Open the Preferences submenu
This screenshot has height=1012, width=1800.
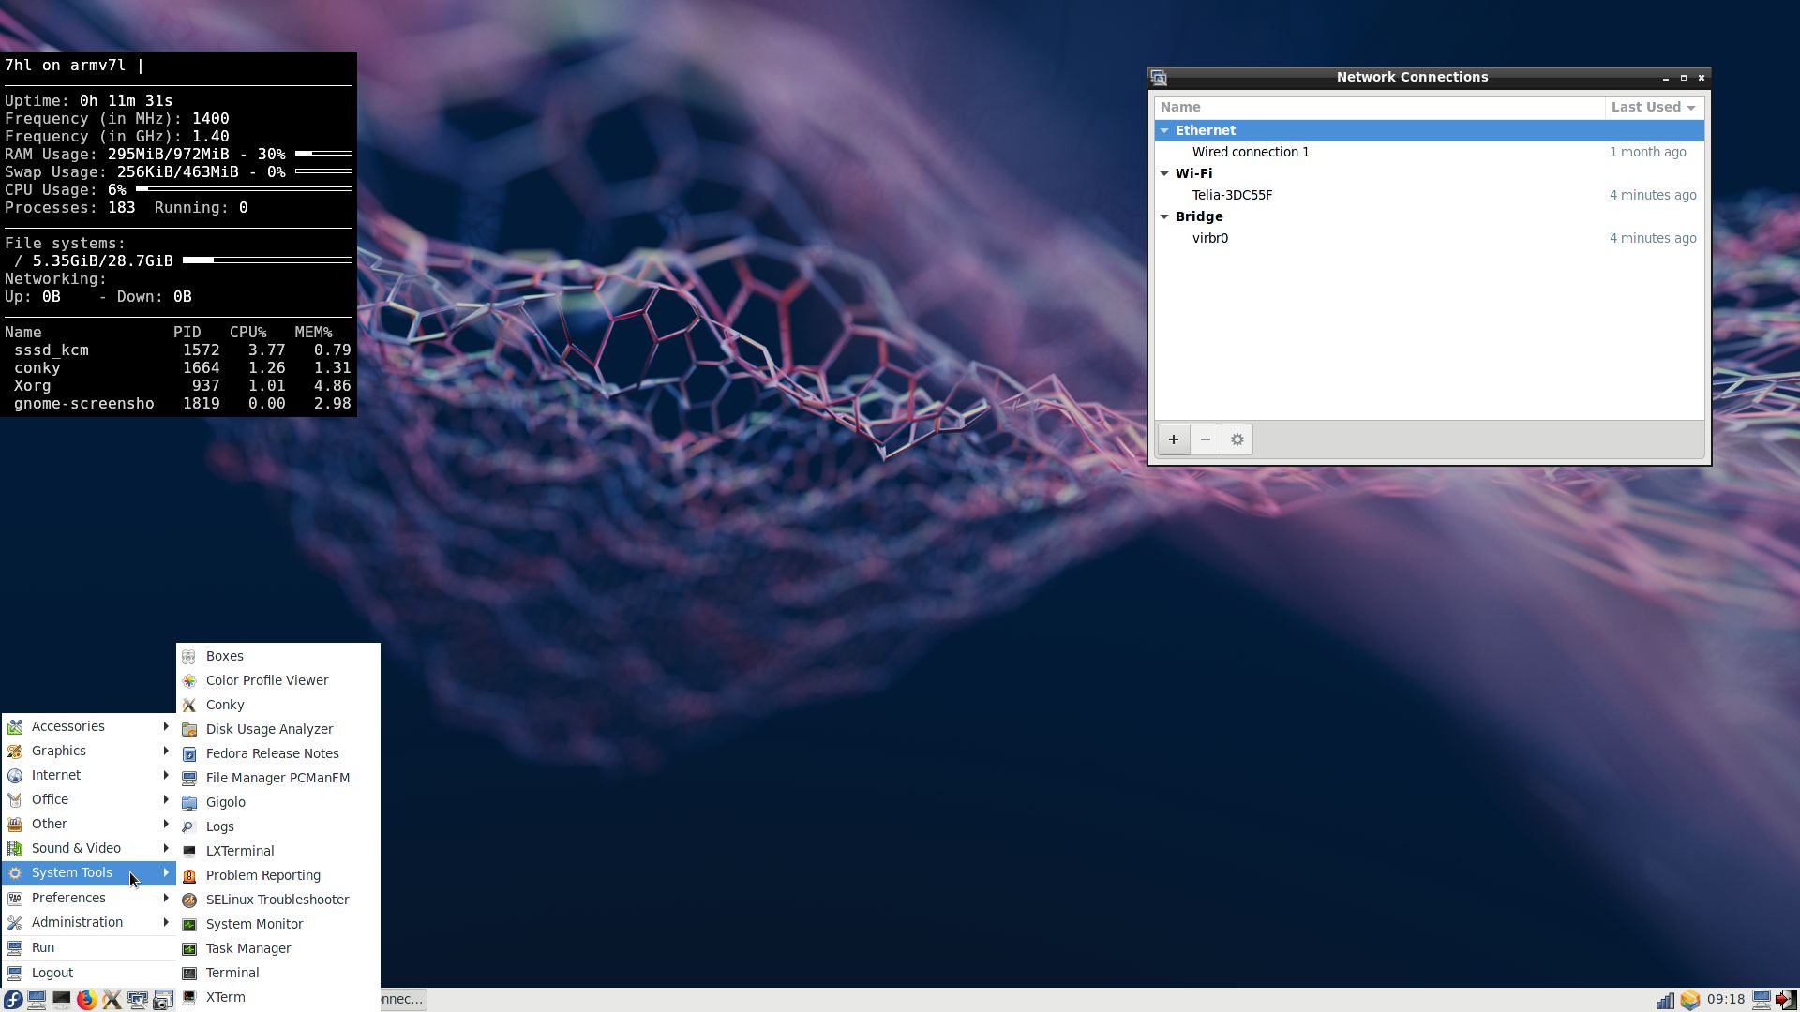tap(68, 898)
